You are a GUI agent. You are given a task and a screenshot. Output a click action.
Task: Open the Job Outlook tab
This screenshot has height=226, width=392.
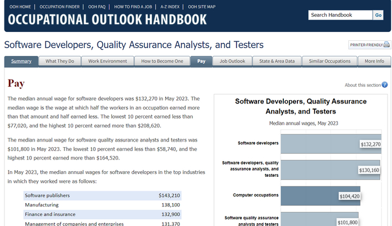tap(232, 61)
